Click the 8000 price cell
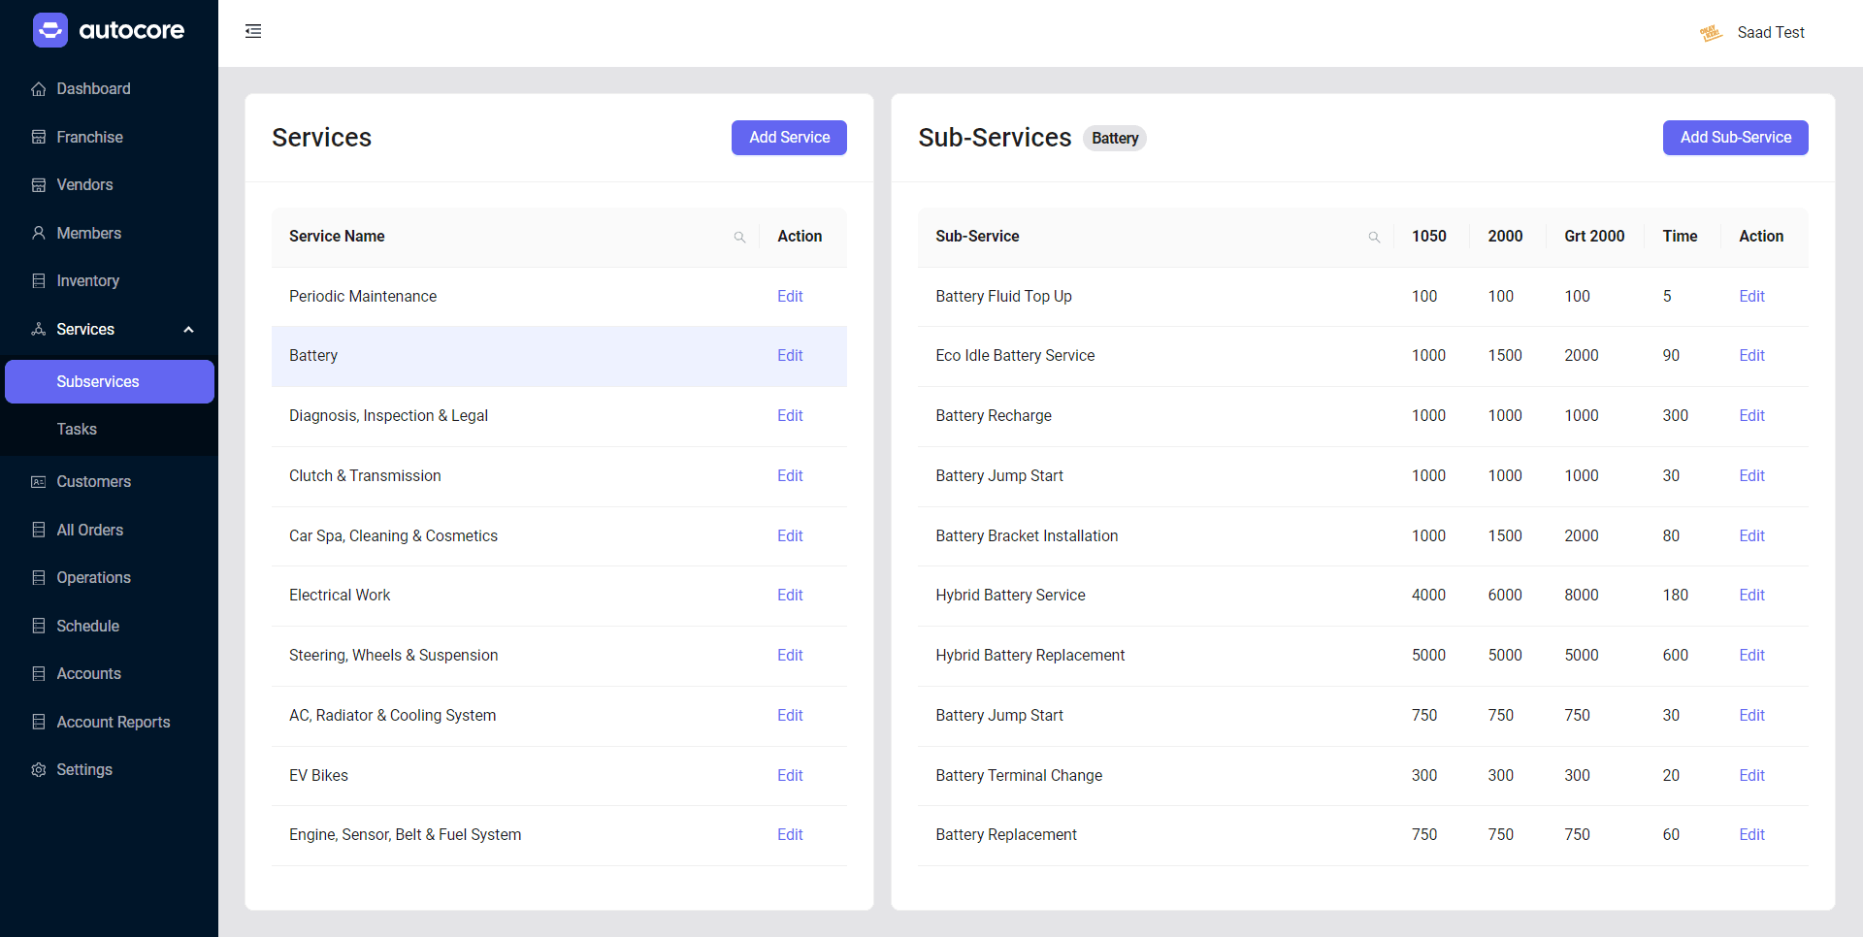 coord(1581,595)
